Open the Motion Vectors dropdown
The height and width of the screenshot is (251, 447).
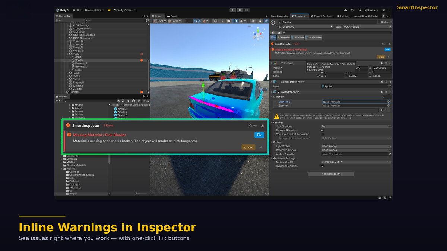tap(356, 162)
